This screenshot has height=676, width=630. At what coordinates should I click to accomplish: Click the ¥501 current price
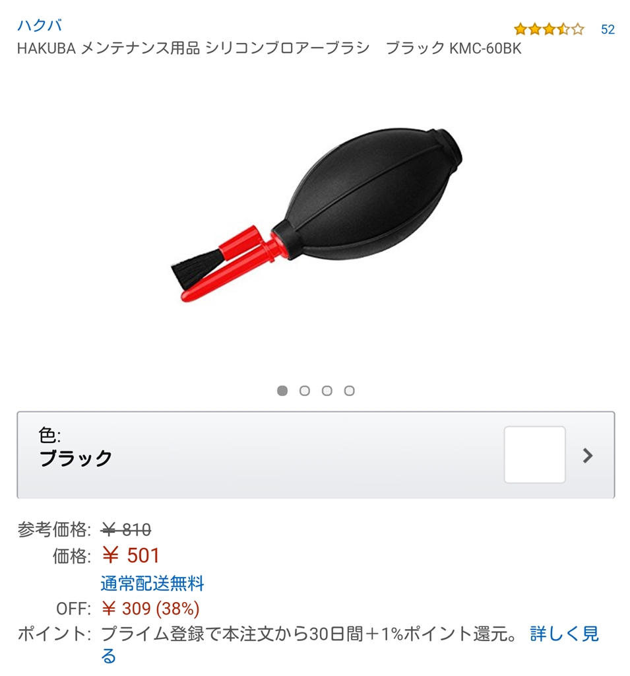(131, 555)
